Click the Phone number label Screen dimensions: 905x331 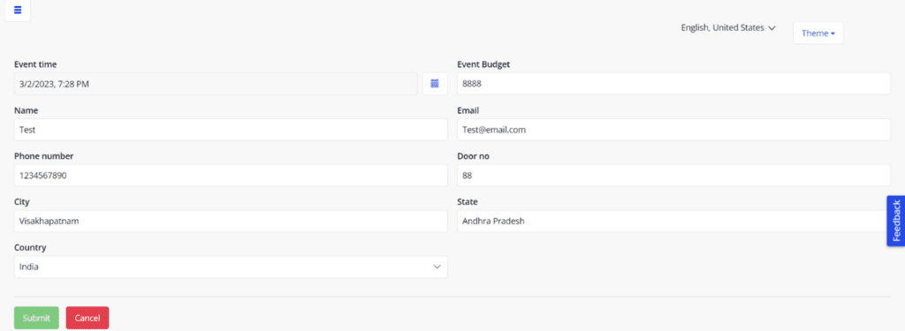click(x=44, y=156)
